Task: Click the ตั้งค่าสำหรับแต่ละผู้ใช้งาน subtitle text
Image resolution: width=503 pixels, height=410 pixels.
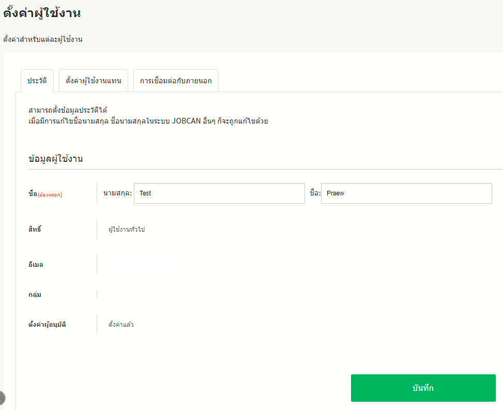Action: 43,39
